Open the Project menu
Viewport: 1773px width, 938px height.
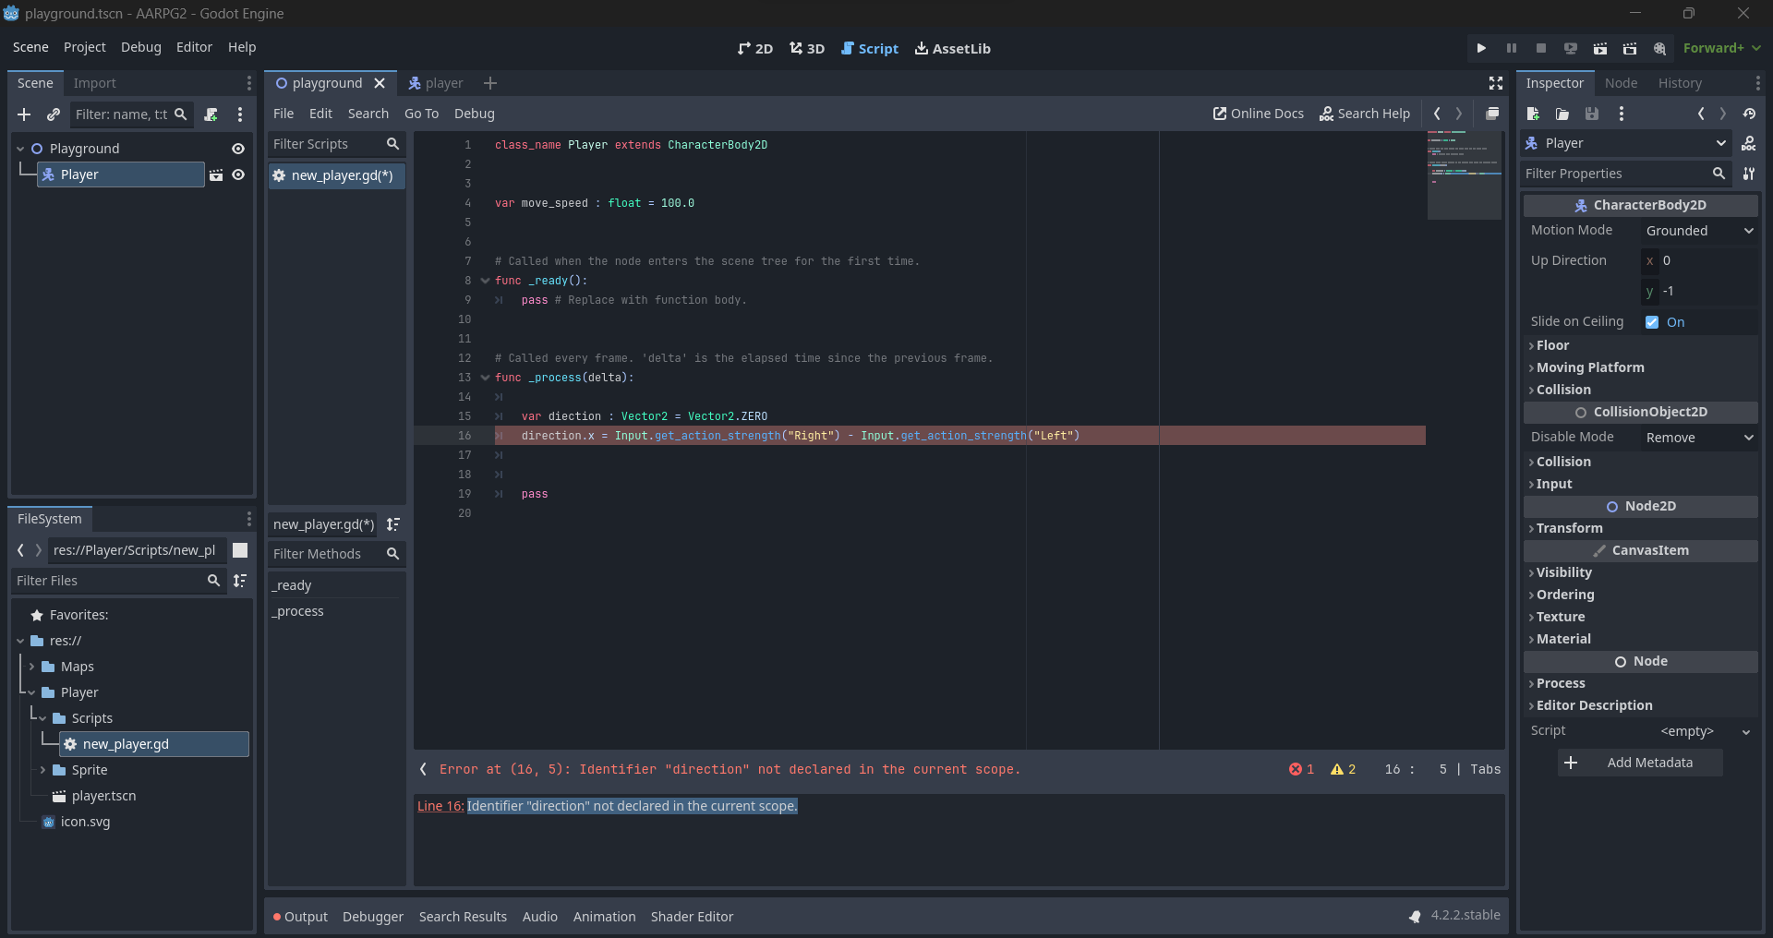click(84, 47)
